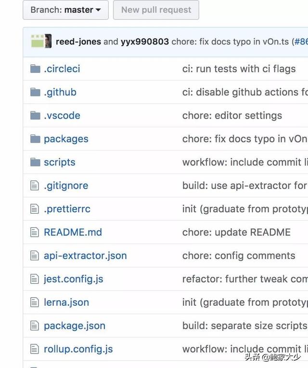This screenshot has height=368, width=308.
Task: Click the New pull request button
Action: coord(156,10)
